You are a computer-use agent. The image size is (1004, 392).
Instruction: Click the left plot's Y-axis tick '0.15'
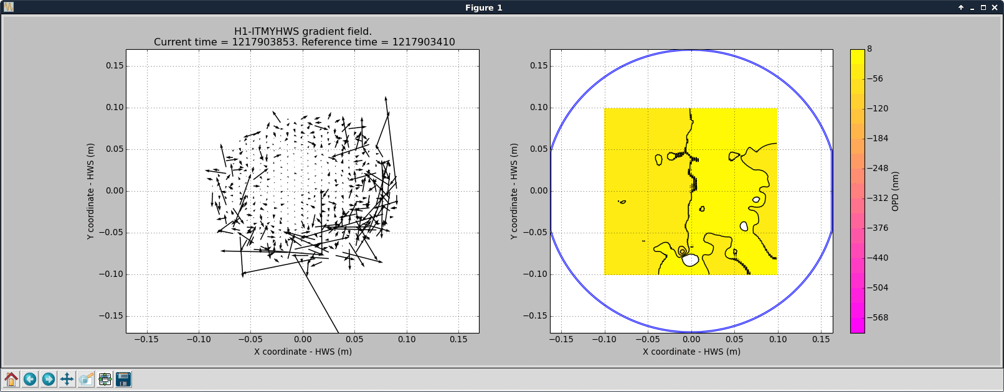[x=115, y=66]
